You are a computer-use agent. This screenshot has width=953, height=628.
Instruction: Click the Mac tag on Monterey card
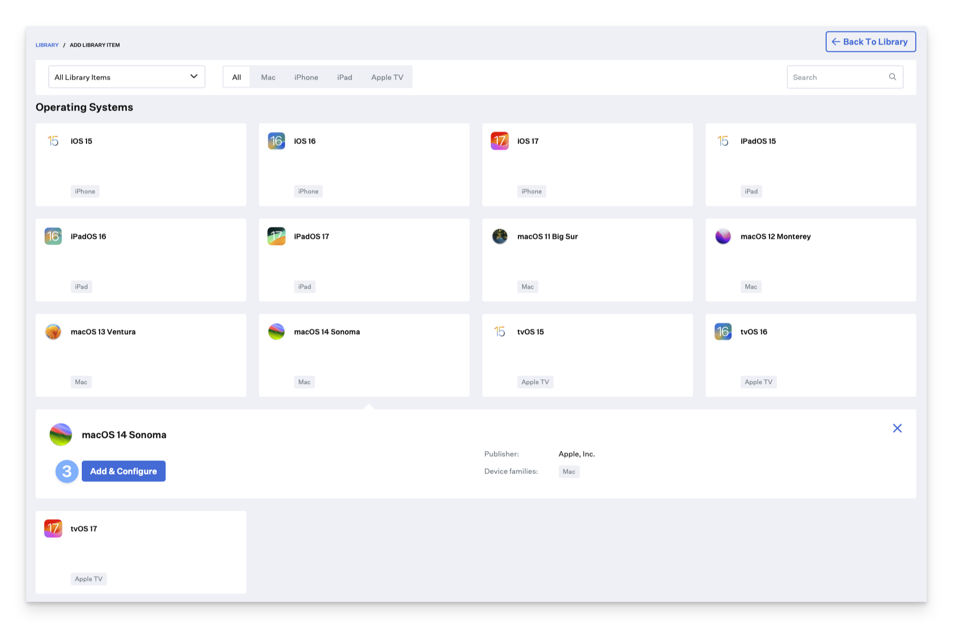pyautogui.click(x=751, y=287)
